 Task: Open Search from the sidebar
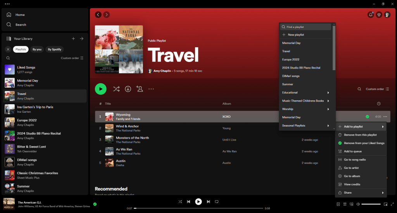(16, 24)
